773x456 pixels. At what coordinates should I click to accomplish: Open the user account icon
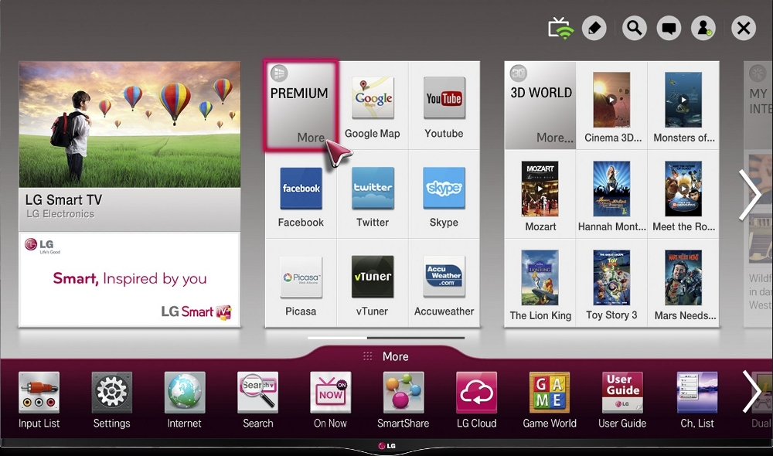coord(703,28)
